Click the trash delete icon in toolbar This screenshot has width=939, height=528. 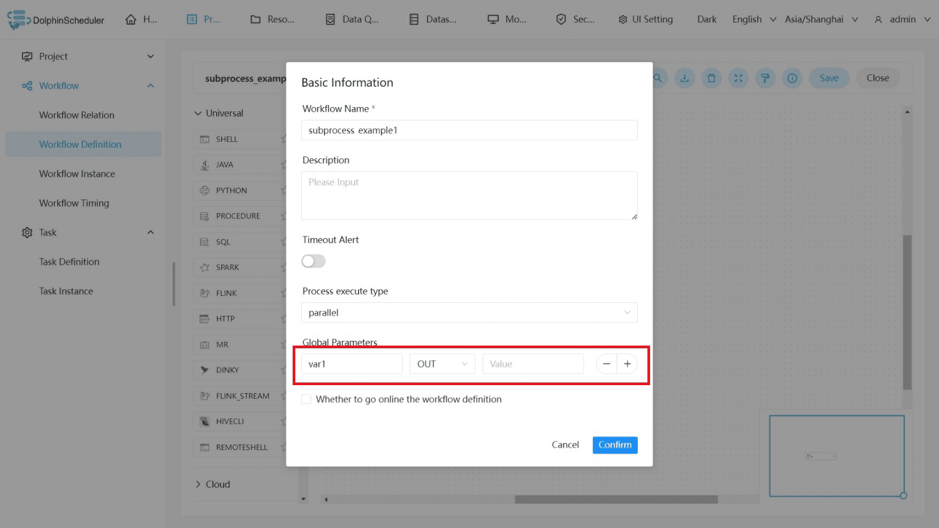[x=711, y=78]
